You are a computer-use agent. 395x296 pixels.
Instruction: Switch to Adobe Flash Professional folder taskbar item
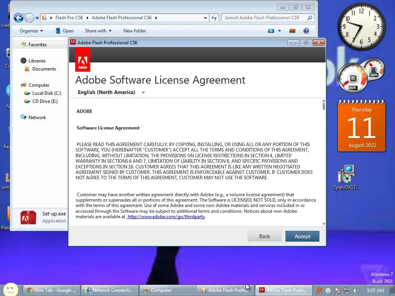tap(226, 290)
